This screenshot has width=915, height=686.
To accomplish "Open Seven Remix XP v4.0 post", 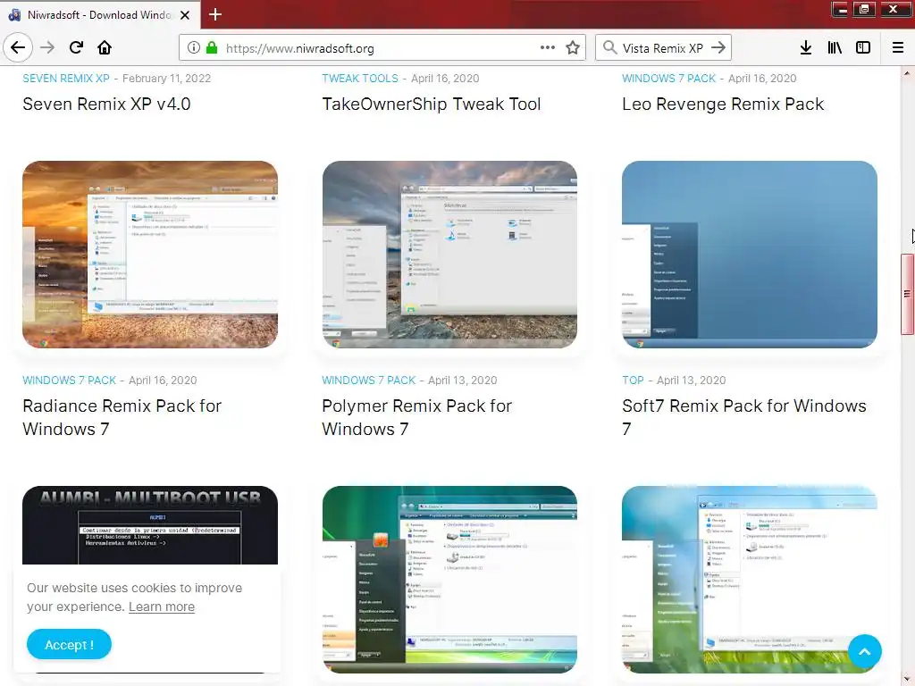I will 107,104.
